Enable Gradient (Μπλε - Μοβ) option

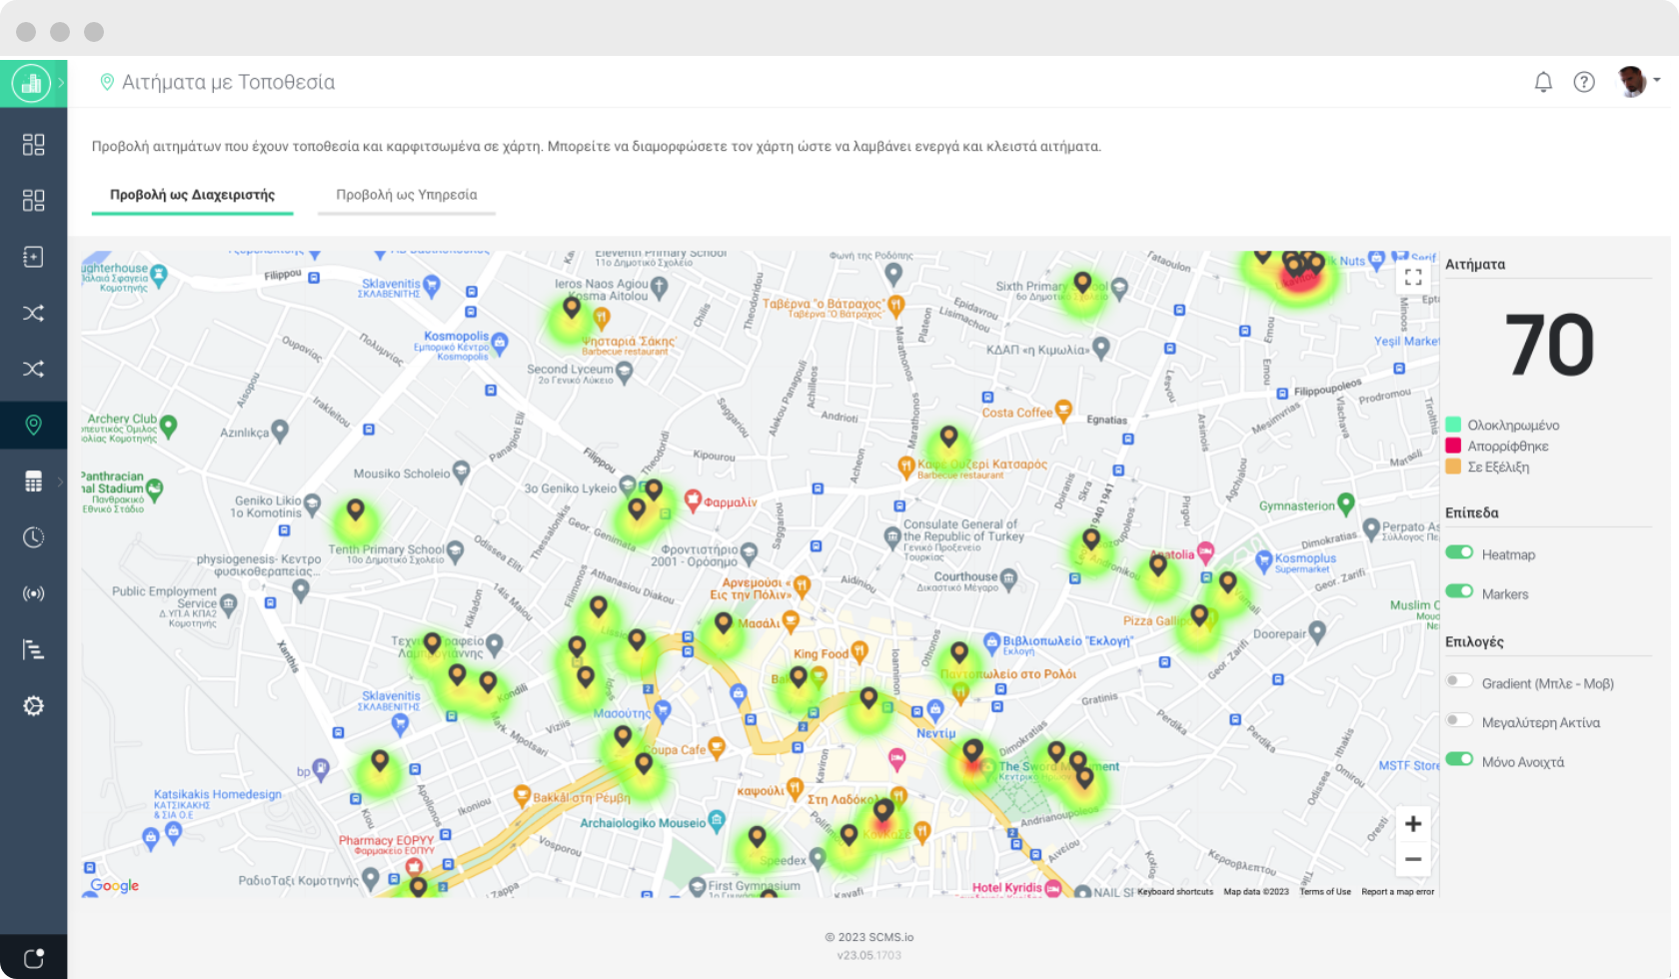(x=1459, y=681)
